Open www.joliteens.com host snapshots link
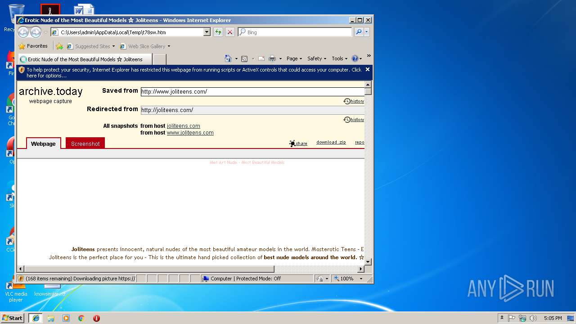576x324 pixels. (x=190, y=133)
